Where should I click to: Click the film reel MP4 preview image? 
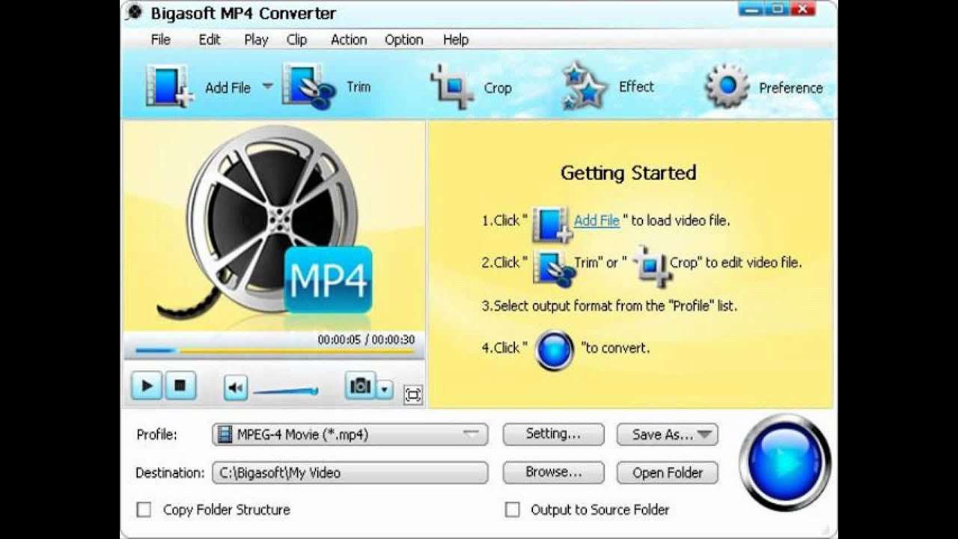tap(274, 225)
